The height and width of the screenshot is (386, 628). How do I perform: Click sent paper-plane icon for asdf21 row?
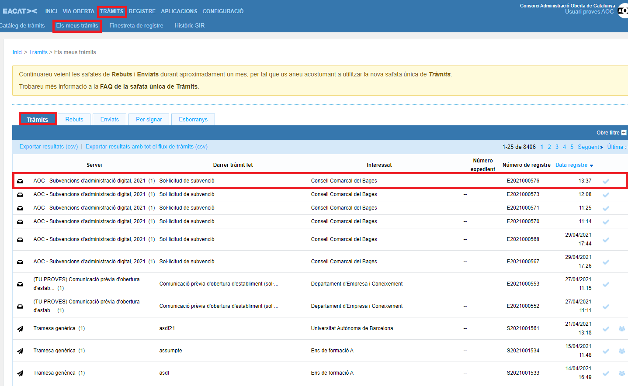point(20,329)
